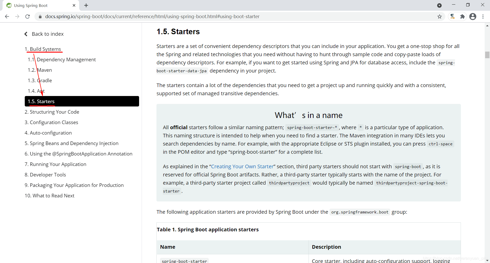This screenshot has height=263, width=490.
Task: Click the page vertical scrollbar thumb
Action: 487,55
